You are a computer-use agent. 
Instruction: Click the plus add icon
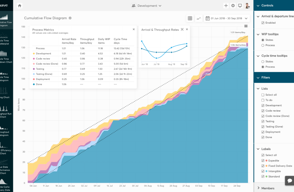[x=226, y=6]
